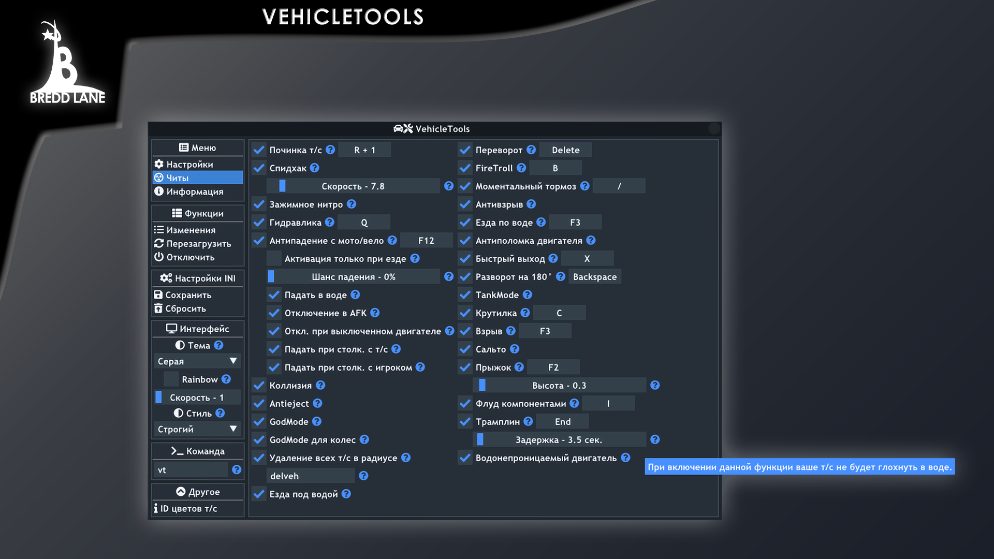The width and height of the screenshot is (994, 559).
Task: Click the help icon next to Водонепроницаемый двигатель
Action: coord(625,458)
